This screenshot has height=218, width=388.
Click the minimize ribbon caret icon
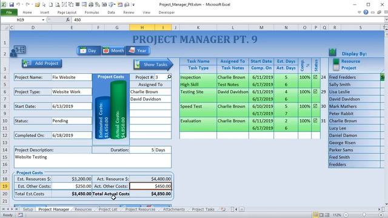tap(360, 12)
